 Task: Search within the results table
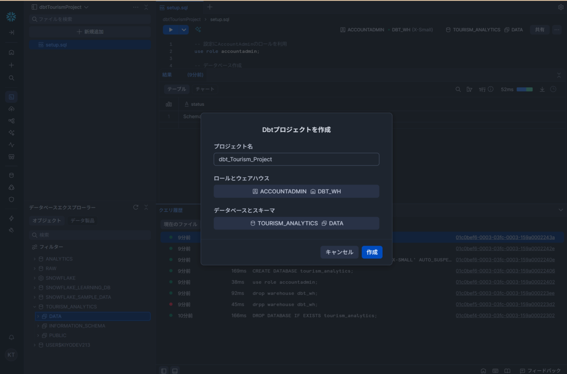pyautogui.click(x=458, y=89)
